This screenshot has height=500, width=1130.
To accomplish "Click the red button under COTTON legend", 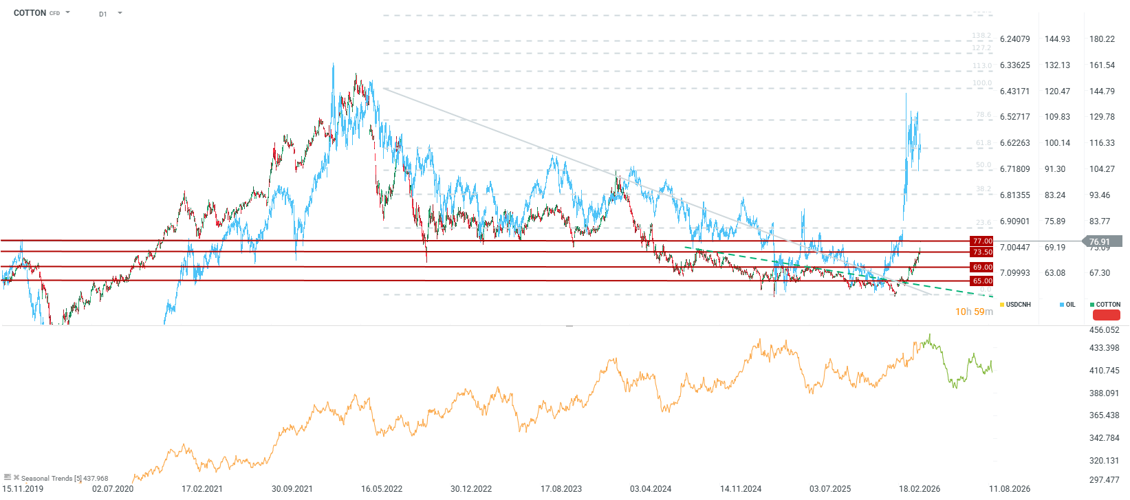I will 1106,315.
